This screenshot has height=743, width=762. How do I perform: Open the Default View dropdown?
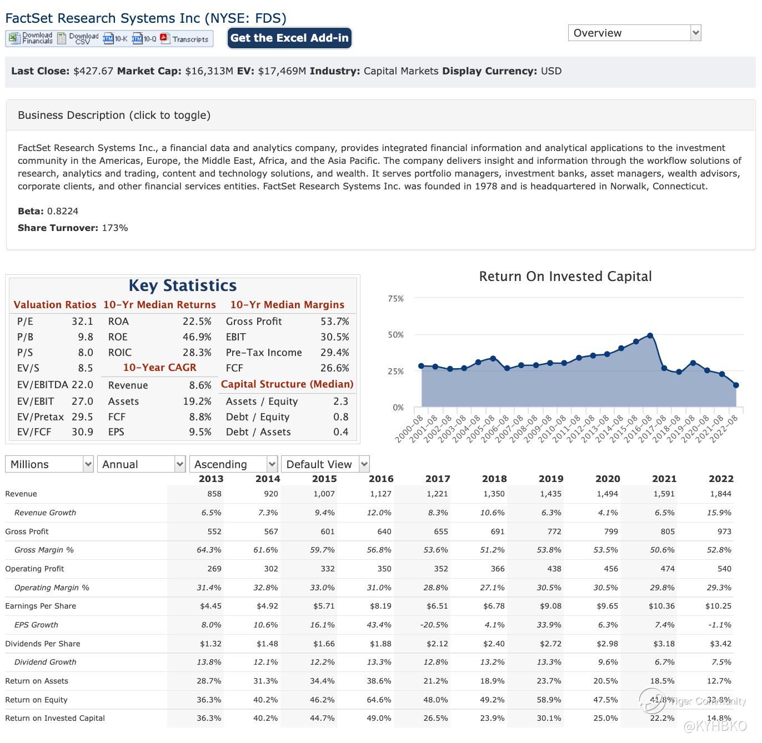coord(325,464)
